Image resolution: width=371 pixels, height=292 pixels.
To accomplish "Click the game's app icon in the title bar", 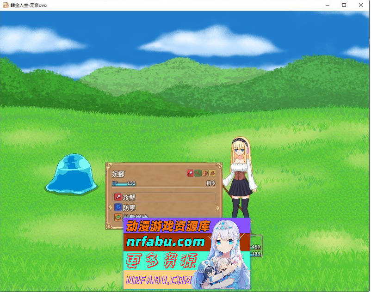I will (5, 5).
